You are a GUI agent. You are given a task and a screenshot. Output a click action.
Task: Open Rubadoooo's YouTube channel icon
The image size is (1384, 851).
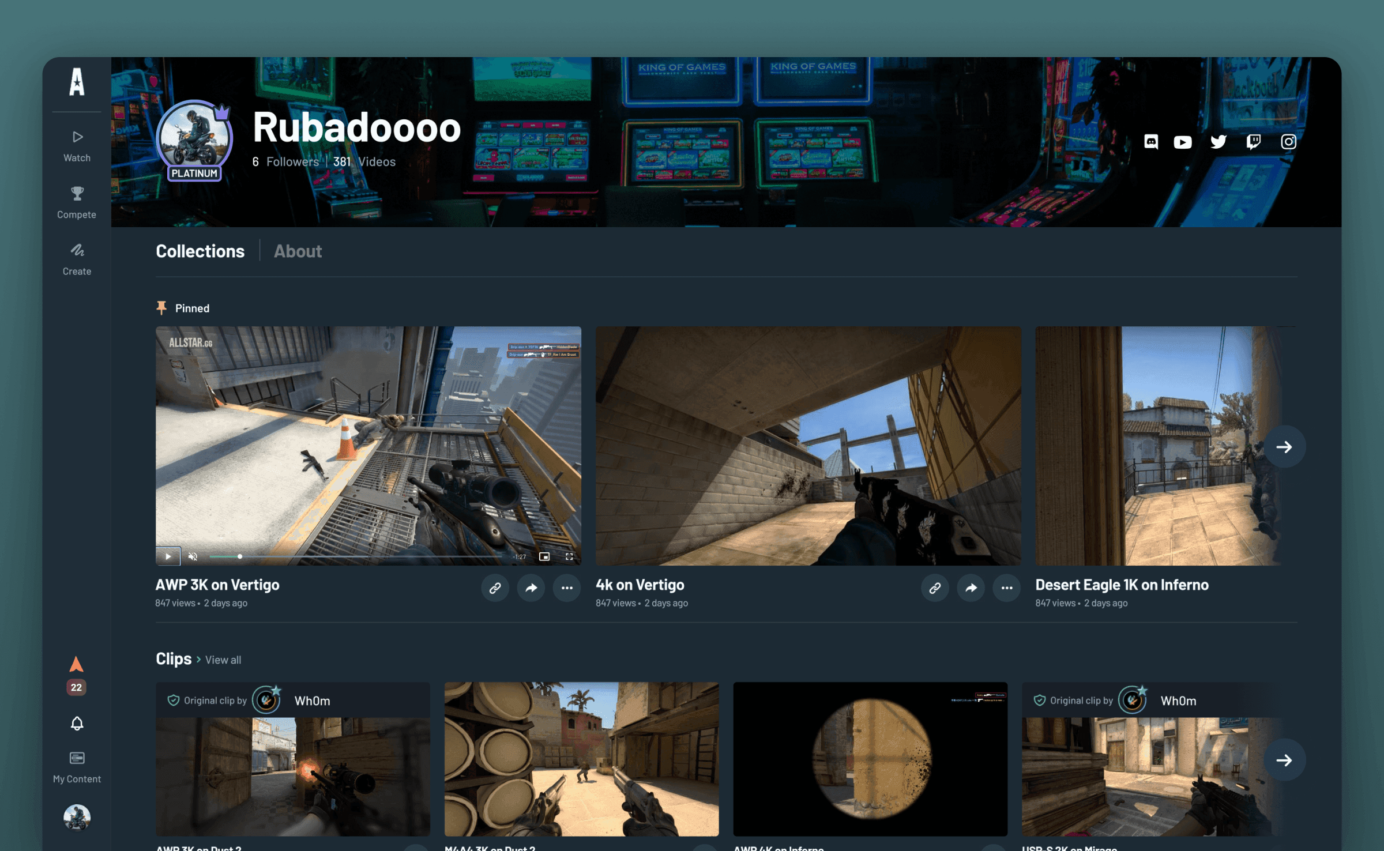1183,142
